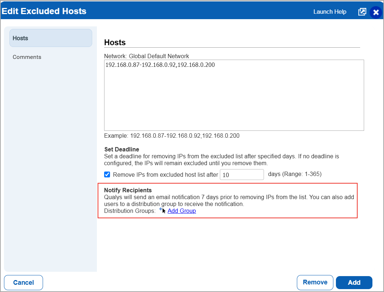Click the Notify Recipients heading
The image size is (384, 292).
(x=128, y=190)
